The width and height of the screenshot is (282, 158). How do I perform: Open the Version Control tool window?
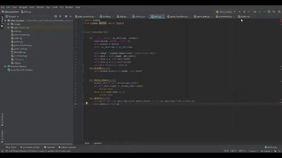pos(30,147)
